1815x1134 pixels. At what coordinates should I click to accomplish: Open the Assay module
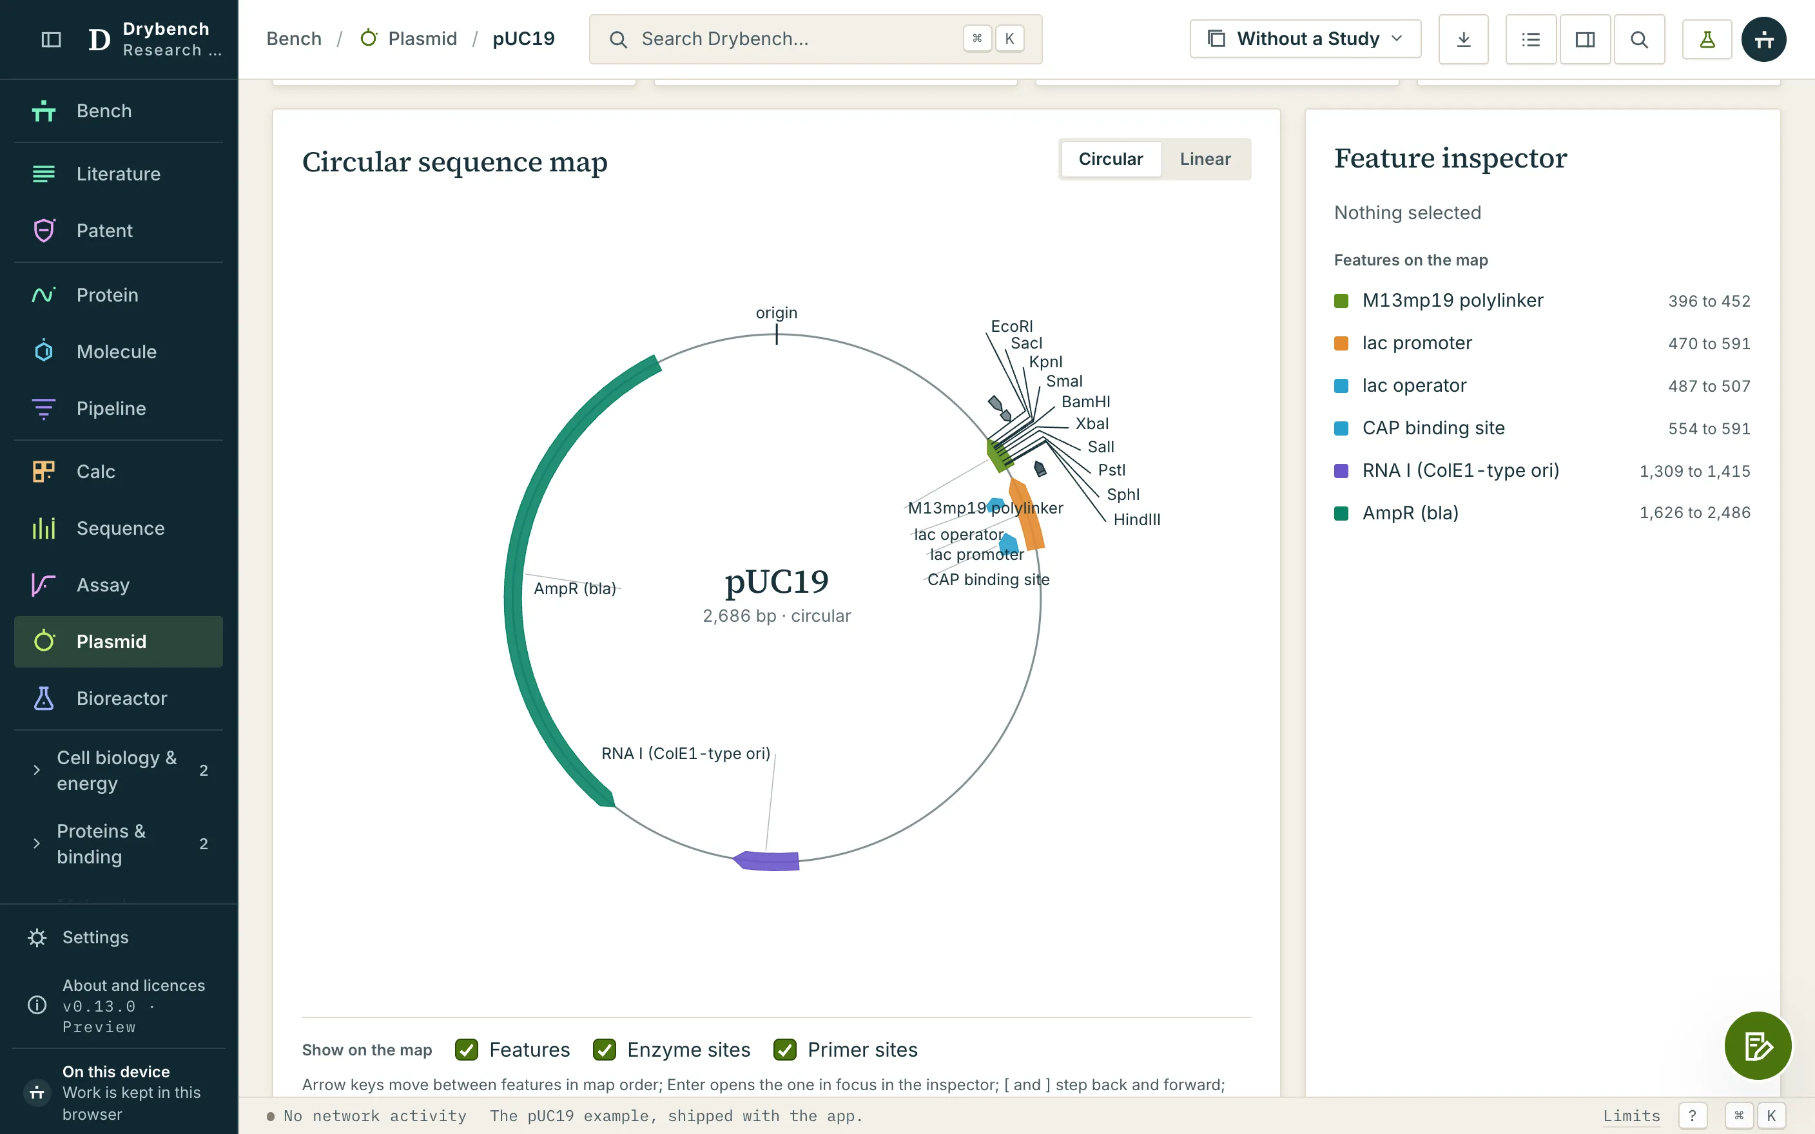tap(119, 585)
